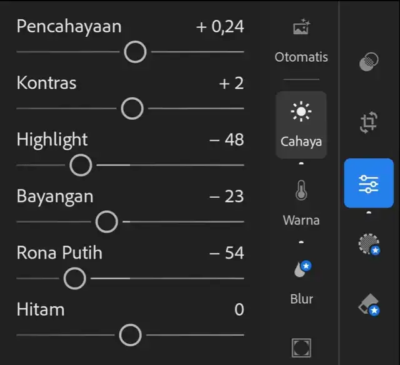Click the Pencahayaan slider handle
The width and height of the screenshot is (400, 365).
pyautogui.click(x=135, y=52)
